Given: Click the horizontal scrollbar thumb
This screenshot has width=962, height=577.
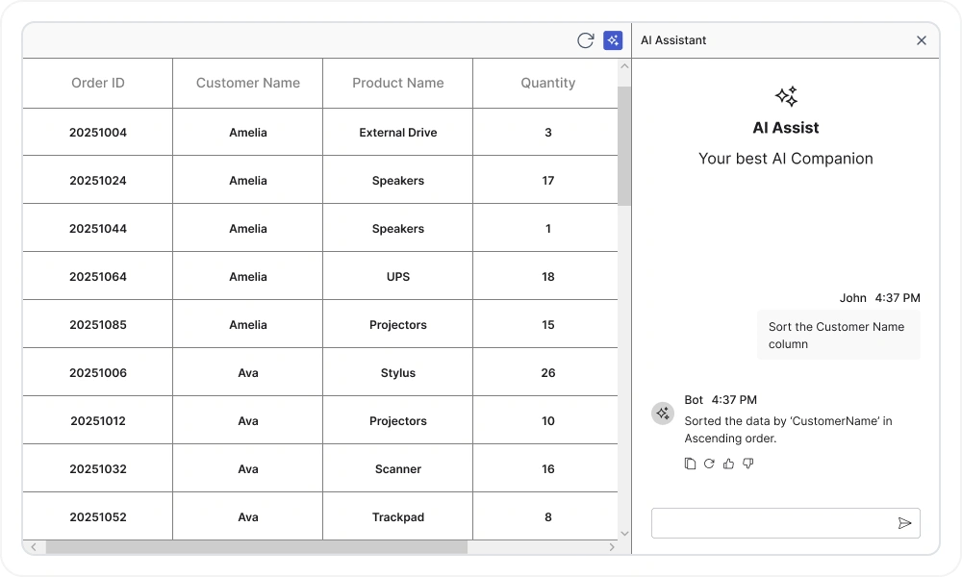Looking at the screenshot, I should click(x=257, y=547).
